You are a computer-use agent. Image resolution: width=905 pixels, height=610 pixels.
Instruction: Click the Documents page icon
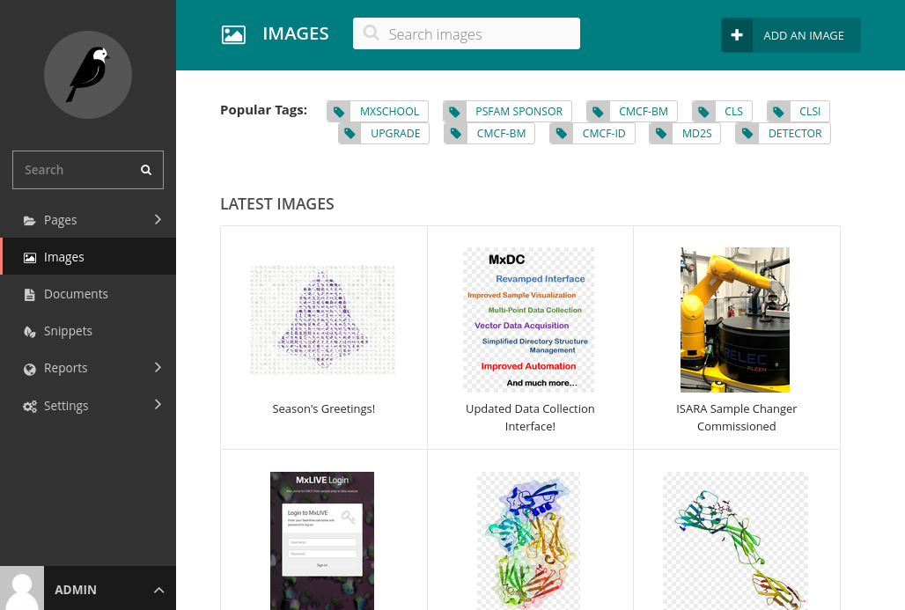point(30,293)
